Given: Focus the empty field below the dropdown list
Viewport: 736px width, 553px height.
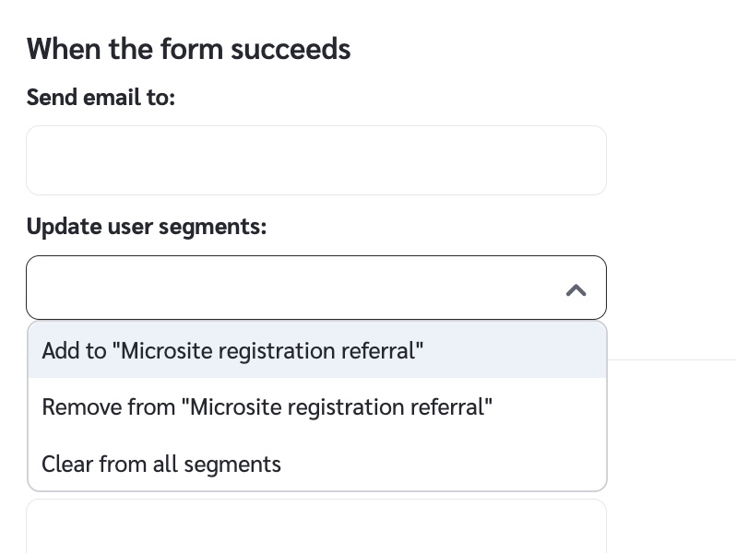Looking at the screenshot, I should coord(315,527).
